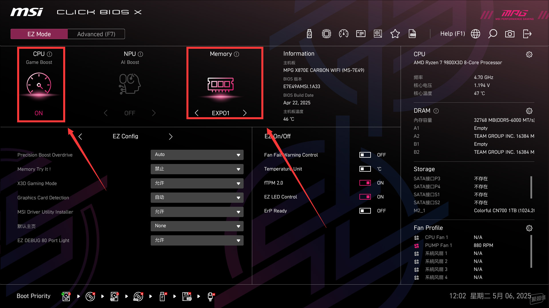Image resolution: width=549 pixels, height=308 pixels.
Task: Take a screenshot with the camera icon
Action: (x=510, y=34)
